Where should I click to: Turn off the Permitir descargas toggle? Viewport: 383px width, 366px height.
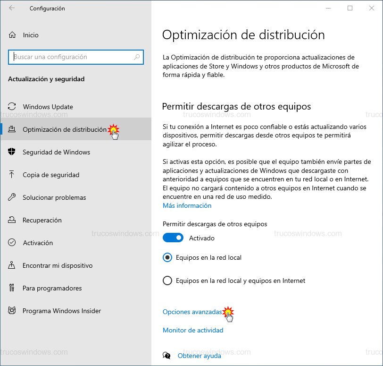click(173, 238)
